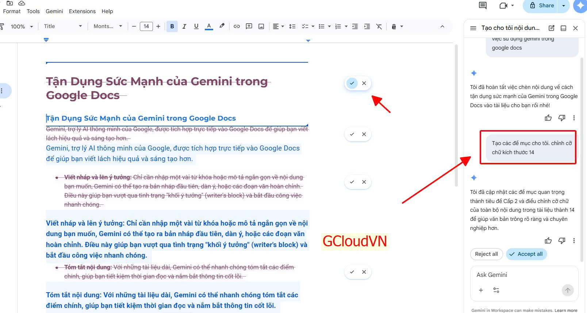The height and width of the screenshot is (313, 587).
Task: Open line and paragraph spacing
Action: coord(292,26)
